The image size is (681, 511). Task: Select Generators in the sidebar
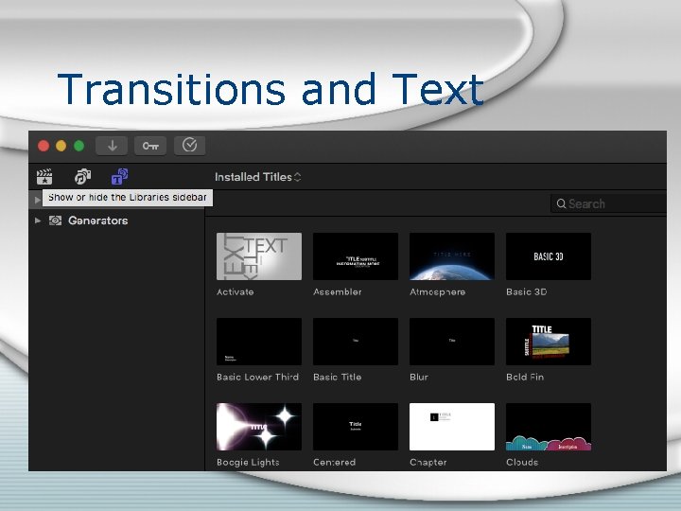(97, 220)
